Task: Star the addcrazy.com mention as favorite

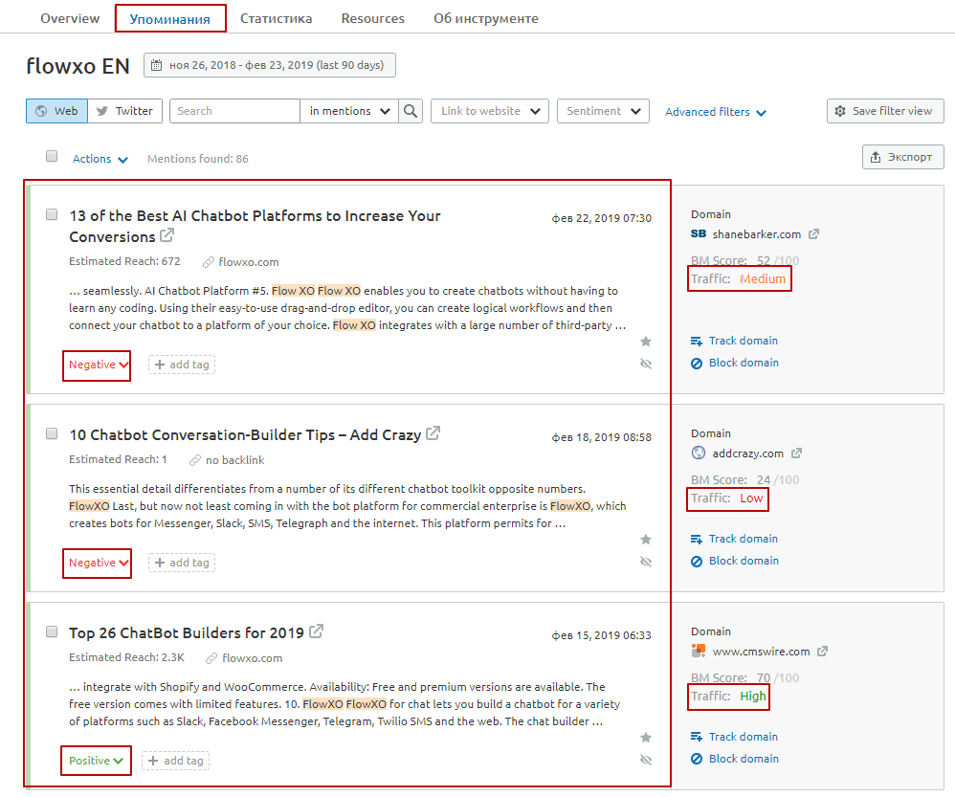Action: 646,539
